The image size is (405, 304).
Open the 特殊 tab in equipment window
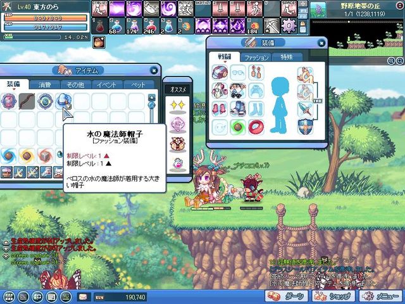[x=287, y=57]
